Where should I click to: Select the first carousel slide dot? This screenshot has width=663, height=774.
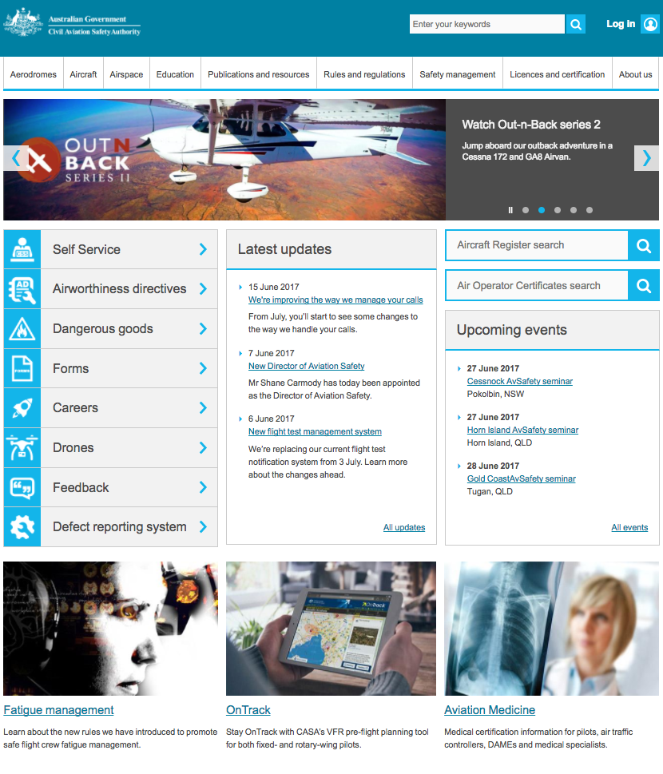[526, 210]
